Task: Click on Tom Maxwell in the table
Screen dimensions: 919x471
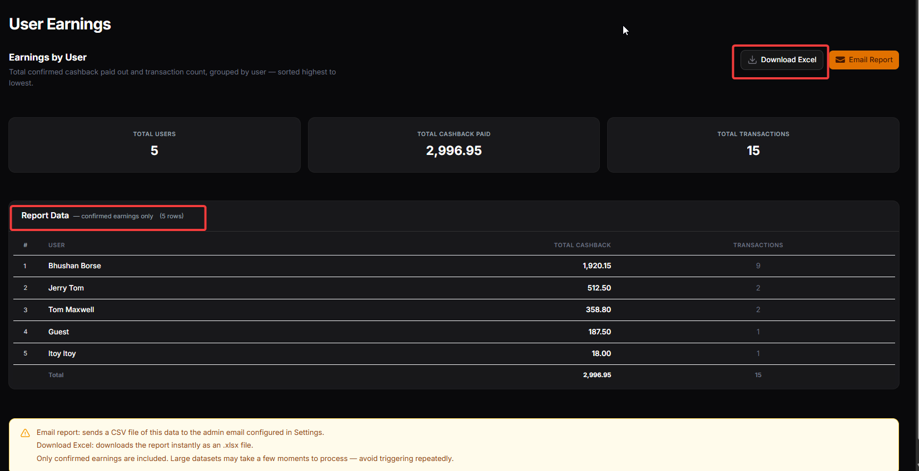Action: (71, 310)
